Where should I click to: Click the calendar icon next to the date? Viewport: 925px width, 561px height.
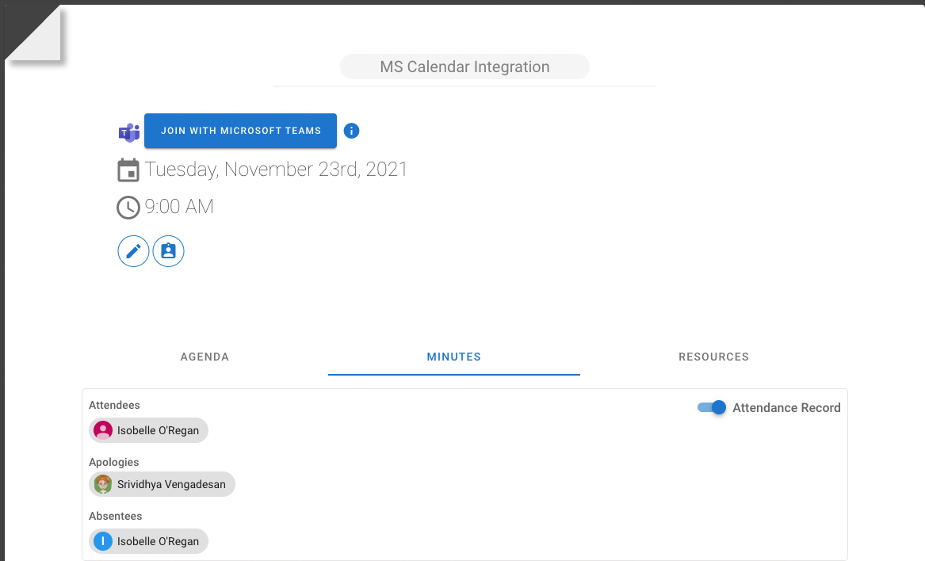tap(128, 170)
